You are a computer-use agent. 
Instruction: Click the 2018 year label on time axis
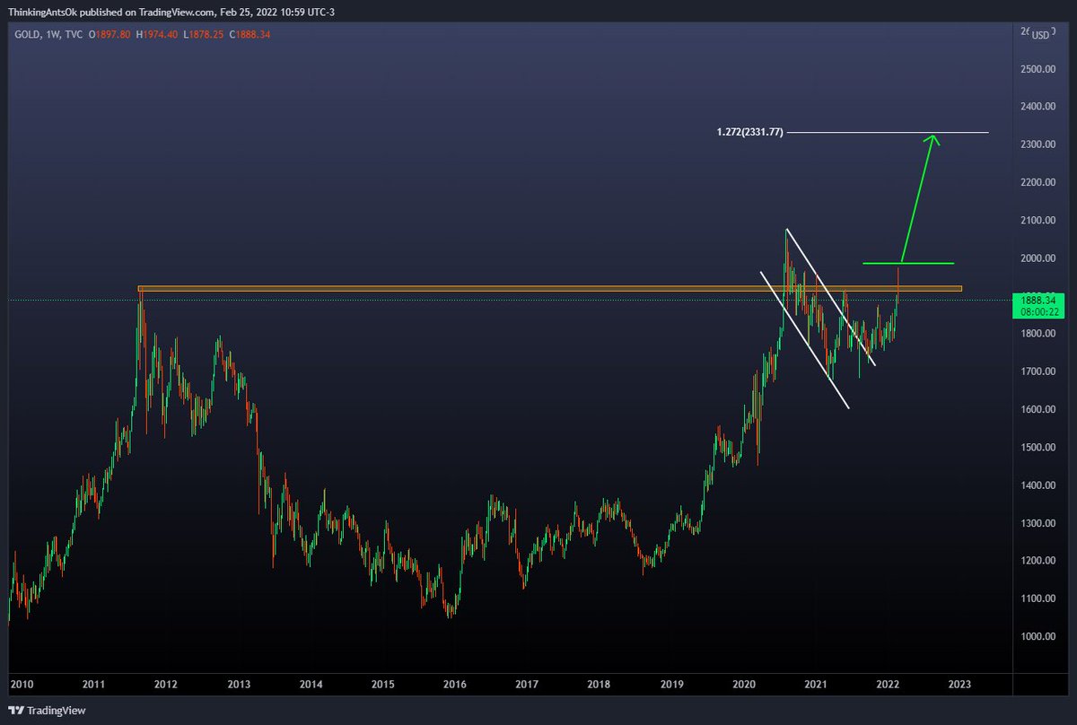pyautogui.click(x=599, y=684)
